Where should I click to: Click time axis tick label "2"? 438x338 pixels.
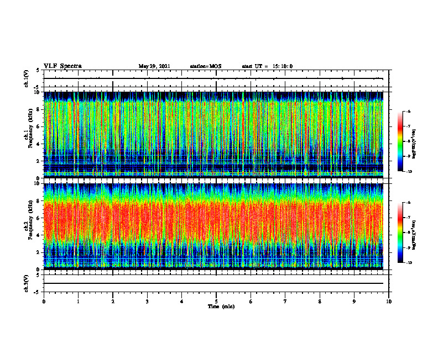tap(113, 302)
